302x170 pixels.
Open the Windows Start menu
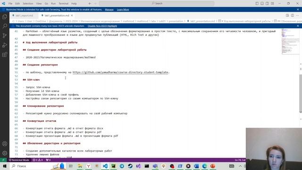5,166
